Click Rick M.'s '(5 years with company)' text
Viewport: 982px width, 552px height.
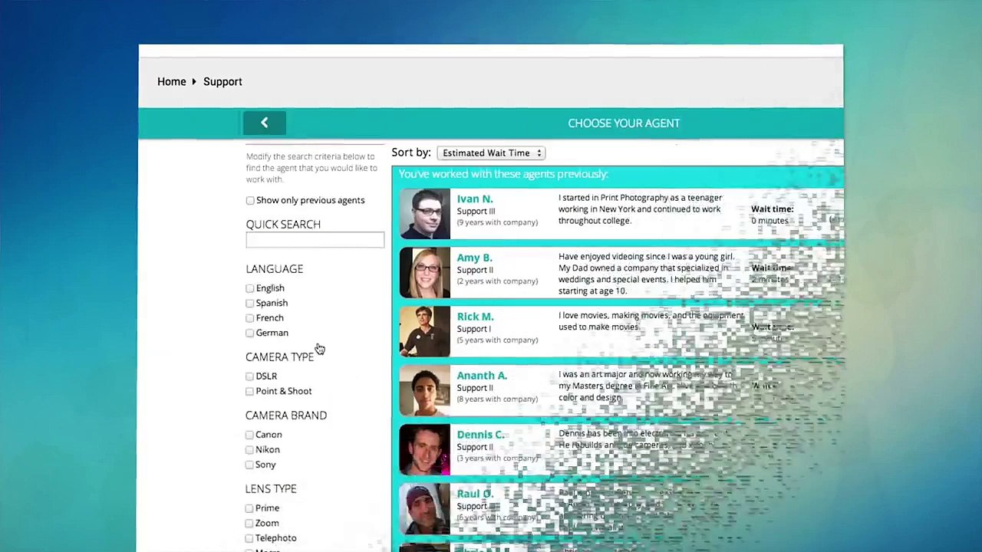[x=497, y=340]
